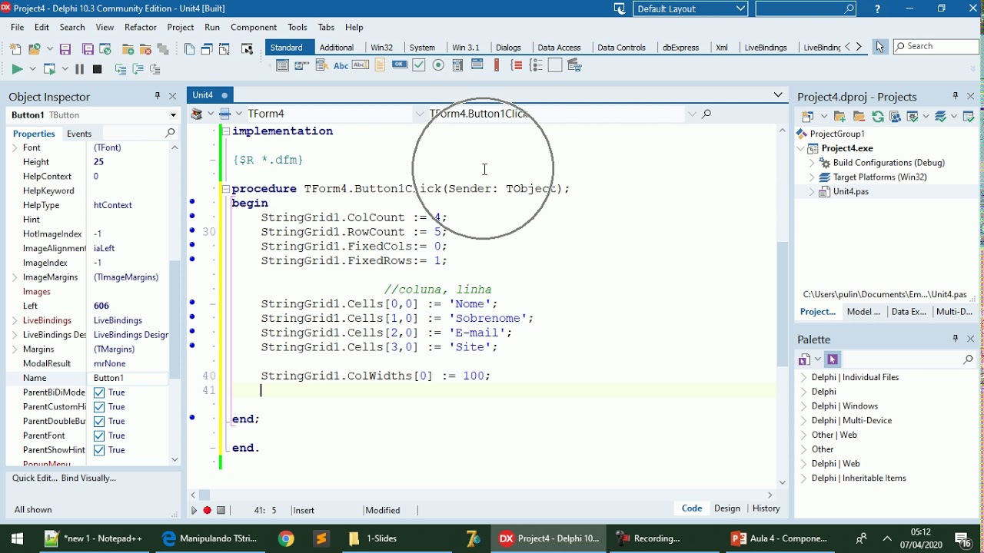Click the Save All icon
This screenshot has width=984, height=553.
tap(88, 49)
